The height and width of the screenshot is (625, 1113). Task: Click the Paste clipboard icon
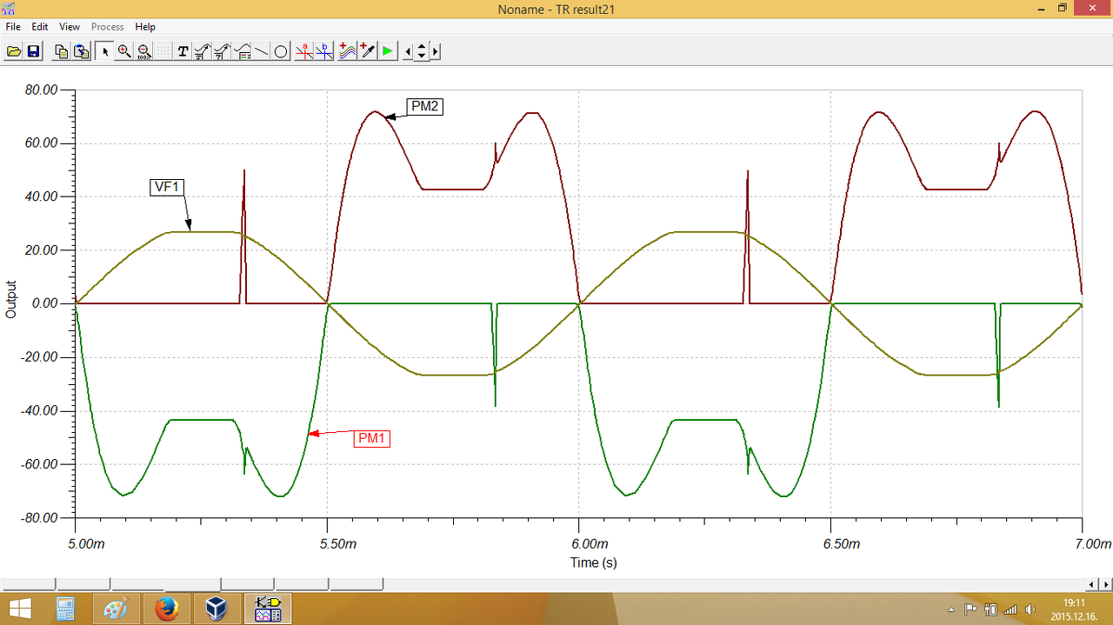81,51
